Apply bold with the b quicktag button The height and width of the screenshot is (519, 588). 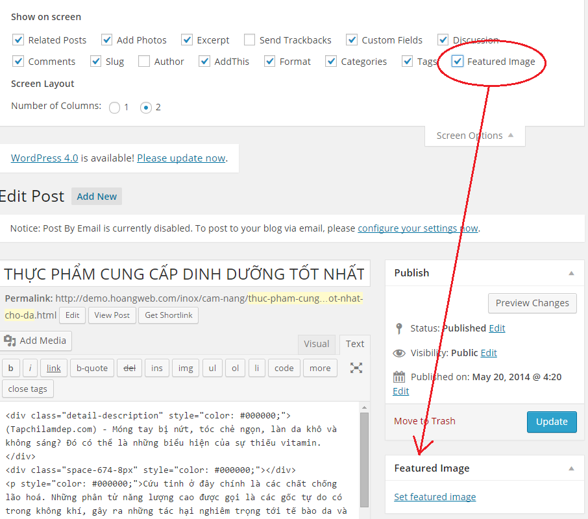10,368
